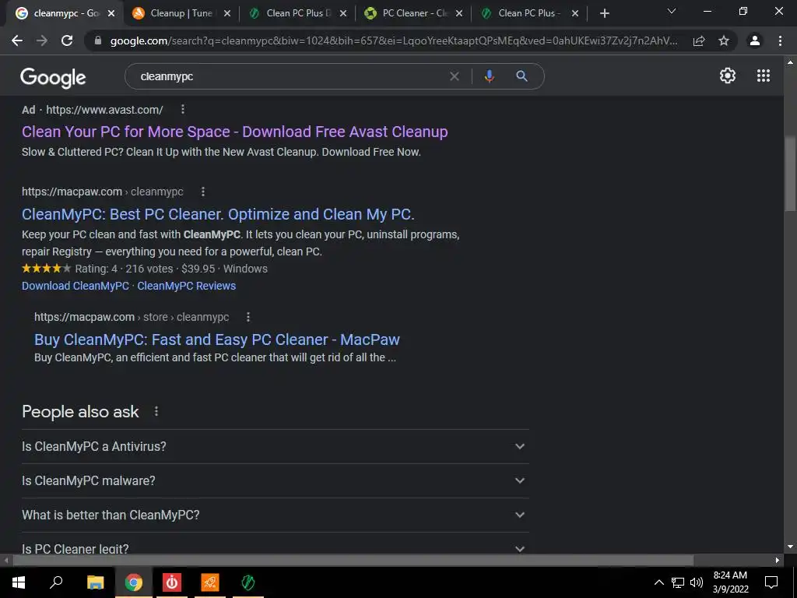Close the PC Cleaner tab

tap(459, 14)
